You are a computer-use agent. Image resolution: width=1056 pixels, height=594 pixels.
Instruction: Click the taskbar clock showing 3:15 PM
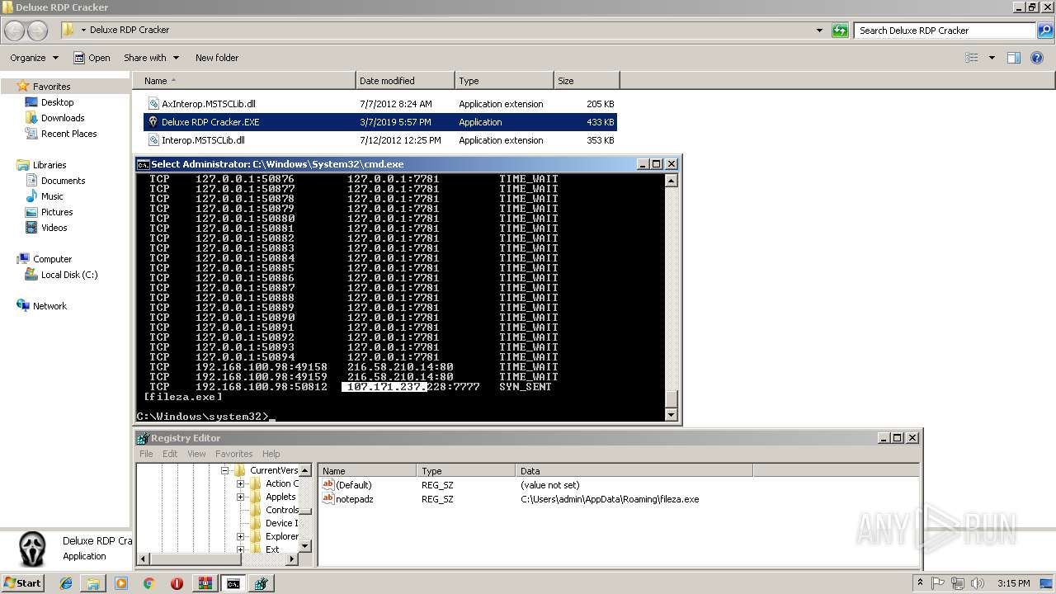click(x=1012, y=583)
